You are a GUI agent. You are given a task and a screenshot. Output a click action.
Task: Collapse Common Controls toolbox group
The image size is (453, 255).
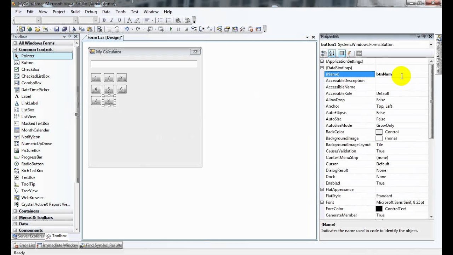[15, 50]
